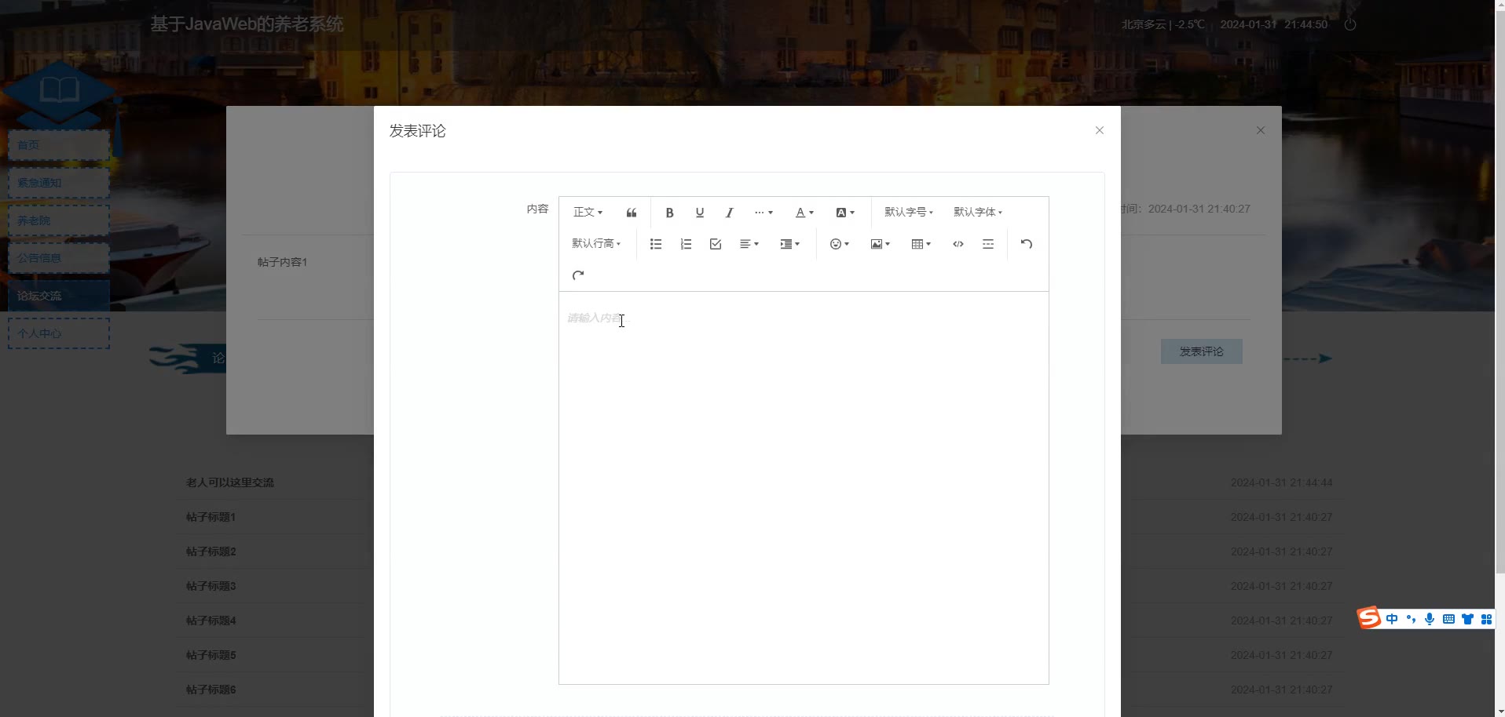Open post 老人可以这里交流

pos(230,482)
